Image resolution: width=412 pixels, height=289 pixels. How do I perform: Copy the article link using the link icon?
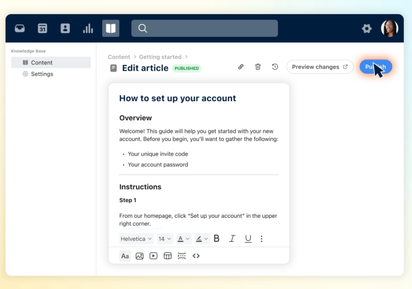[x=241, y=67]
